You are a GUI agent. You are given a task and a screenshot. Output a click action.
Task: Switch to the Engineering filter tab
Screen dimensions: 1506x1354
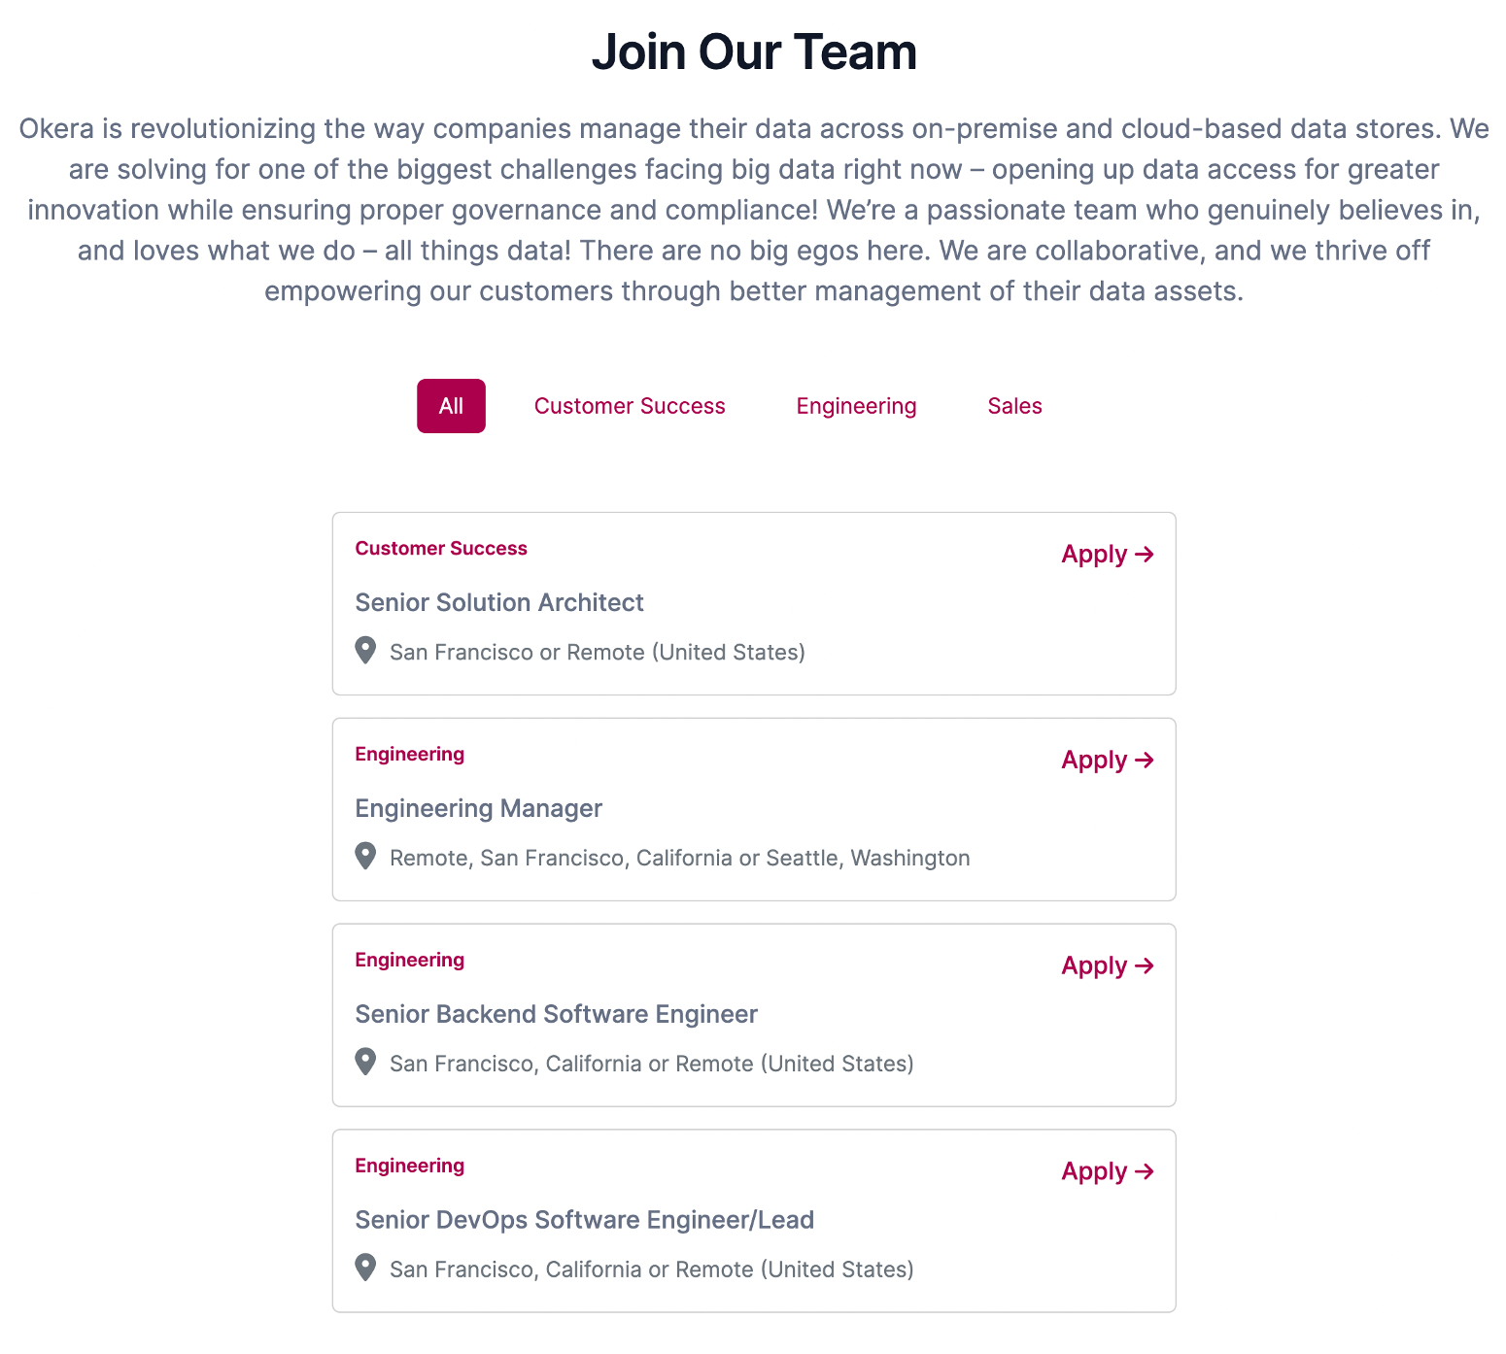coord(856,406)
